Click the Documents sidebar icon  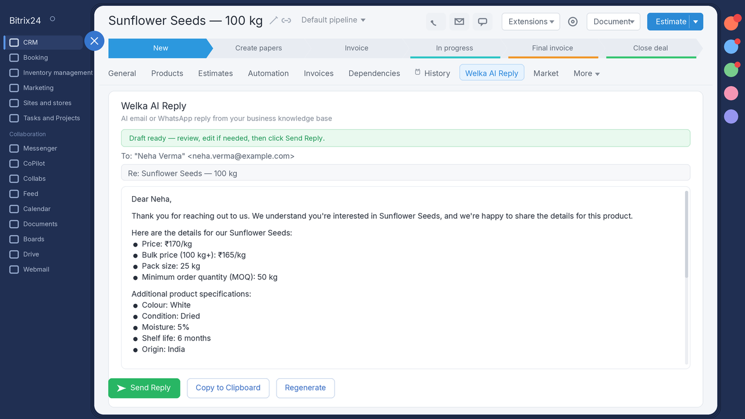[14, 224]
